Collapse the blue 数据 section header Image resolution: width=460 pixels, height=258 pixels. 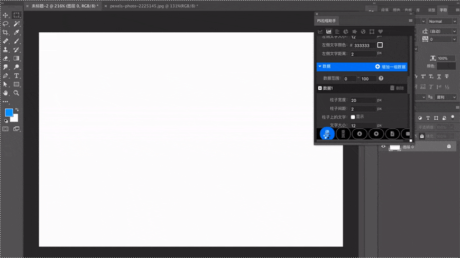[x=320, y=66]
